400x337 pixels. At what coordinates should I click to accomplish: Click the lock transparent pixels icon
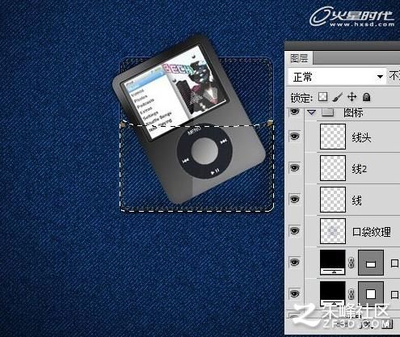pos(322,97)
